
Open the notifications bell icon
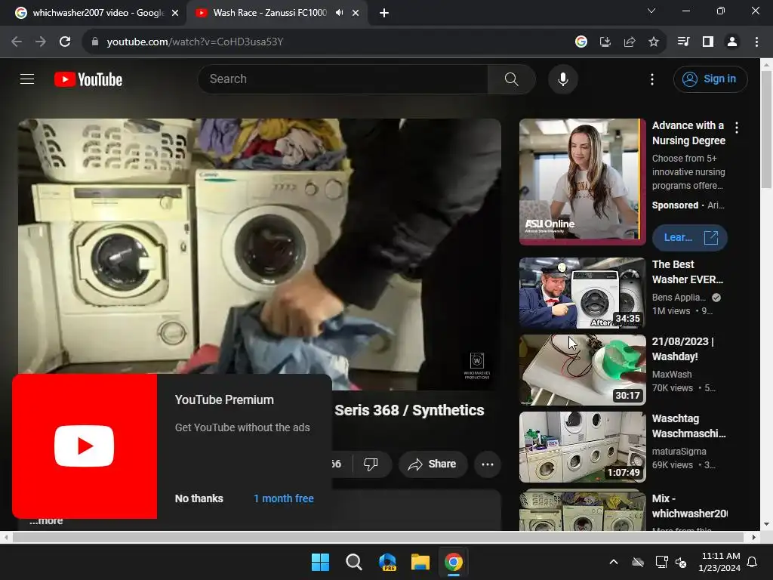(753, 562)
